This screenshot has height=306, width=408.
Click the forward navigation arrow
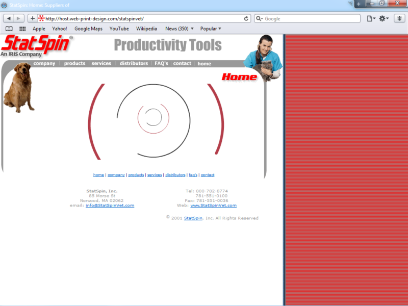pyautogui.click(x=19, y=18)
